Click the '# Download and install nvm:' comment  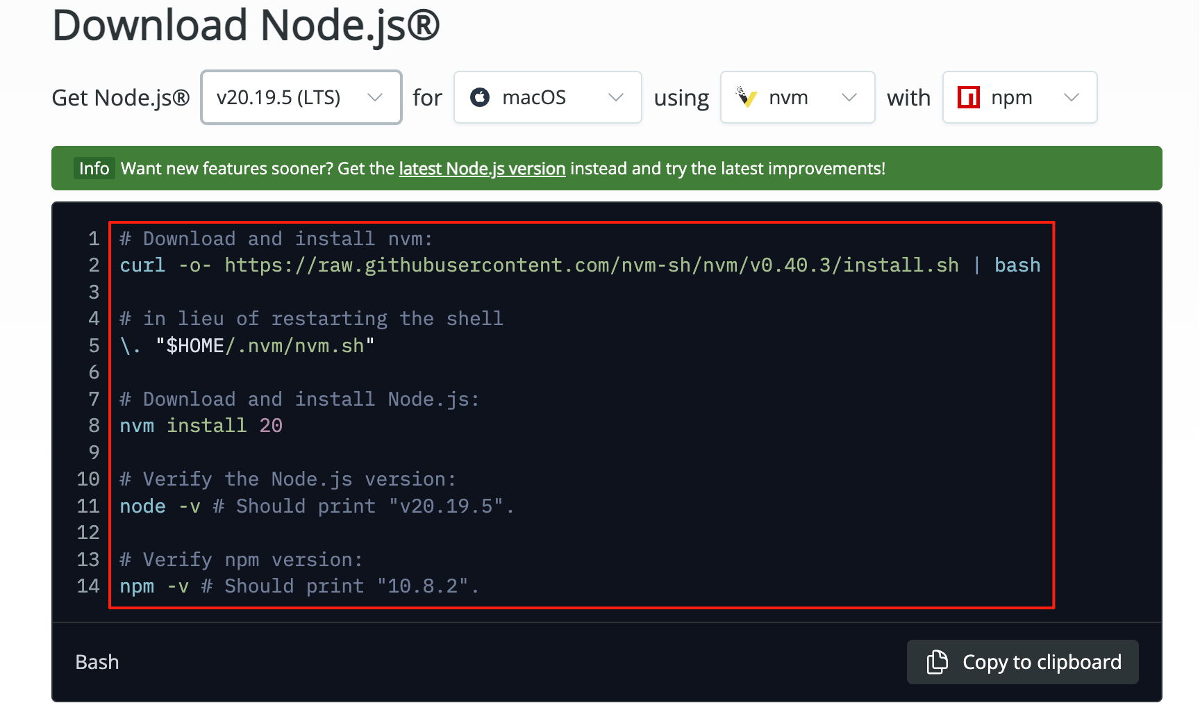(x=276, y=239)
